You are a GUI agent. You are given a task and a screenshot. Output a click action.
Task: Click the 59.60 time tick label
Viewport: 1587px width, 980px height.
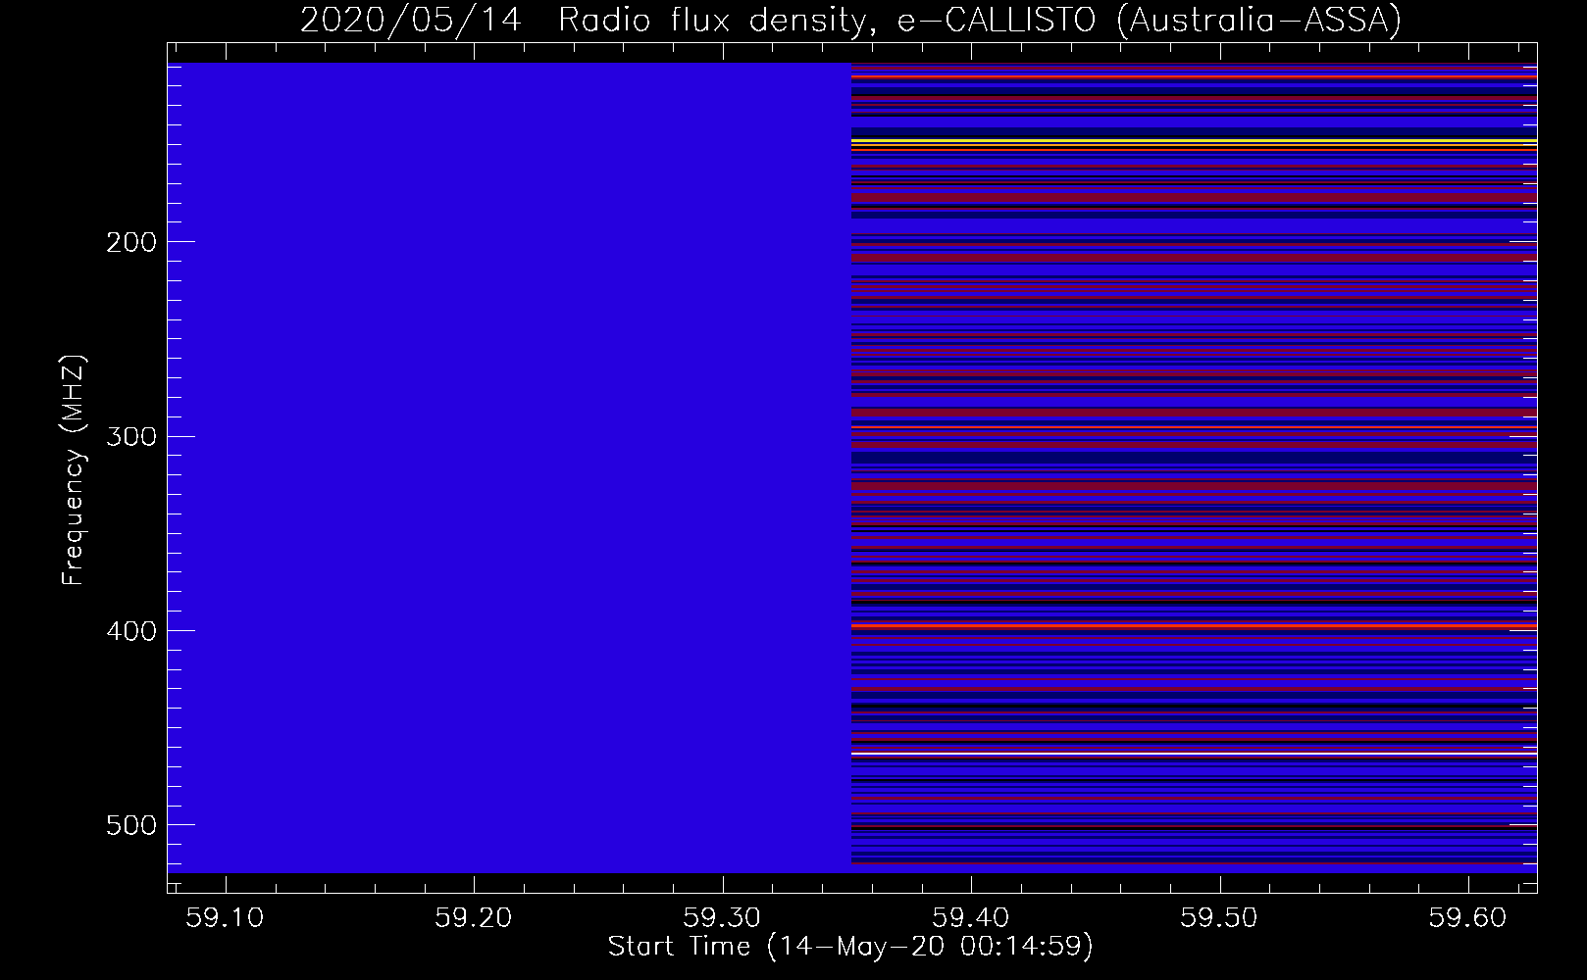pyautogui.click(x=1468, y=917)
